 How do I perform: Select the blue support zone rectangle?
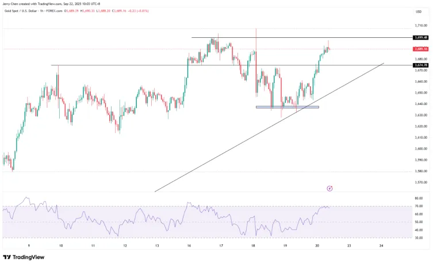pos(287,107)
